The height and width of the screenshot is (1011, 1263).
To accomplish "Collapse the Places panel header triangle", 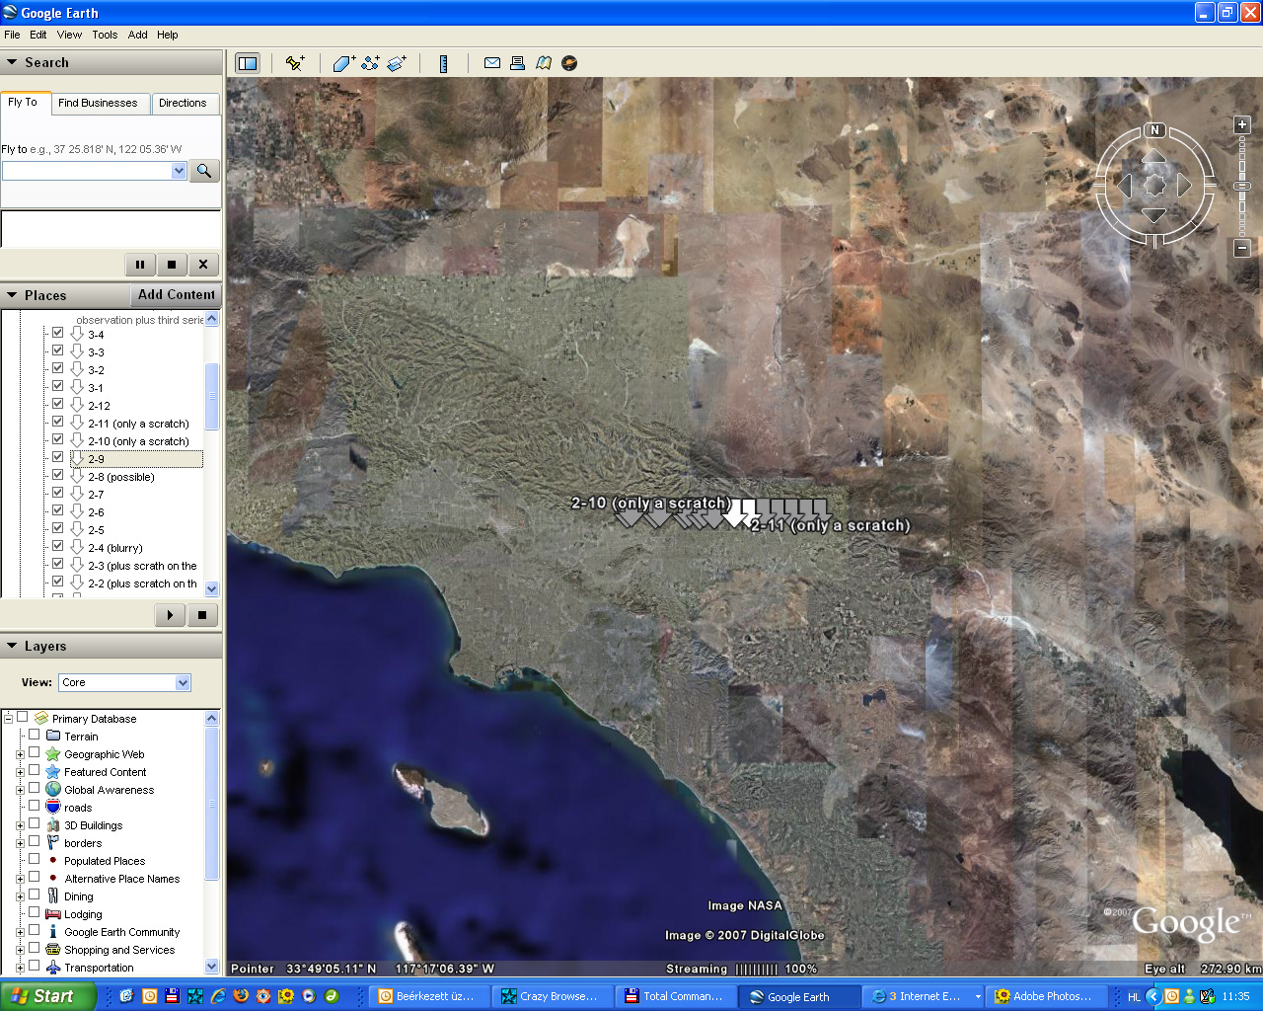I will point(12,295).
